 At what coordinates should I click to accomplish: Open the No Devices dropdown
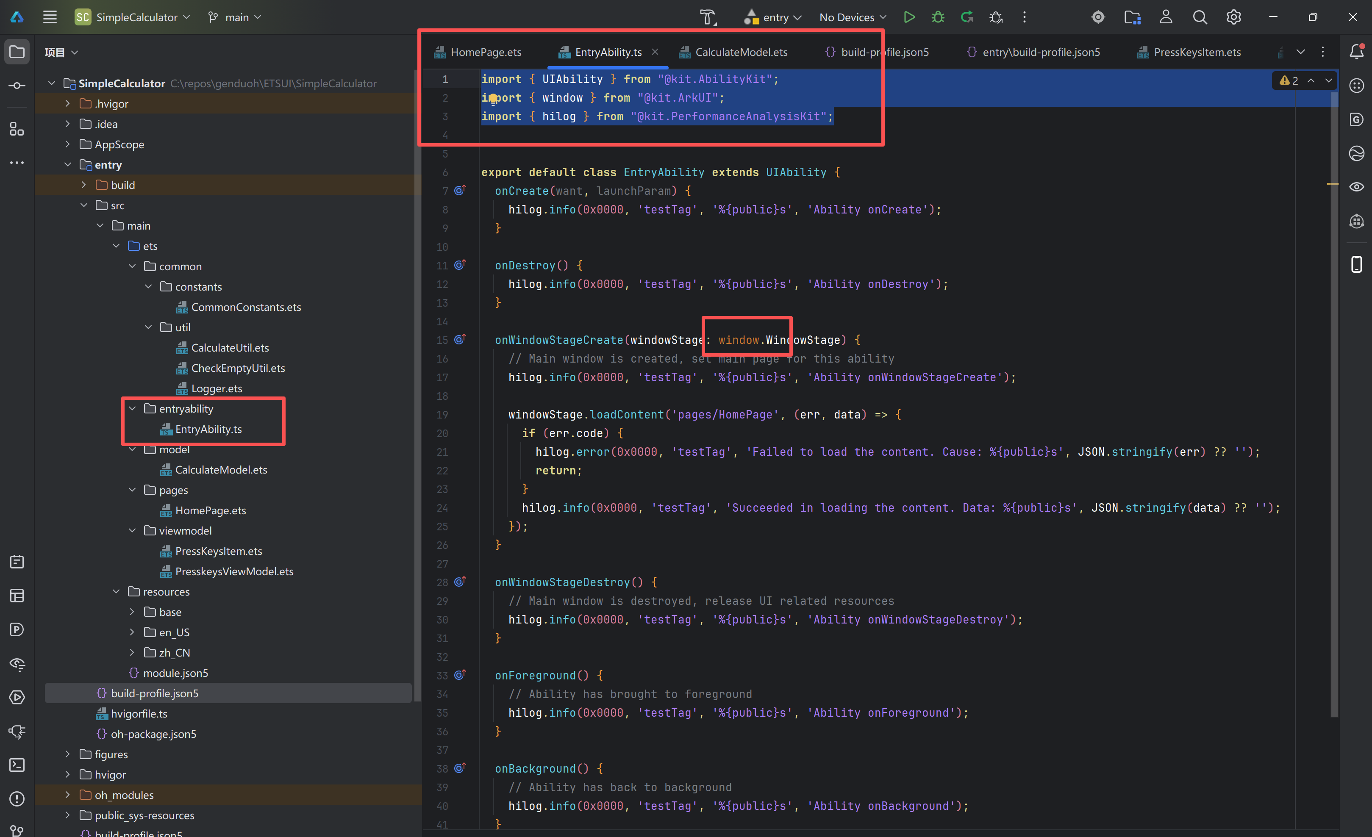(852, 17)
